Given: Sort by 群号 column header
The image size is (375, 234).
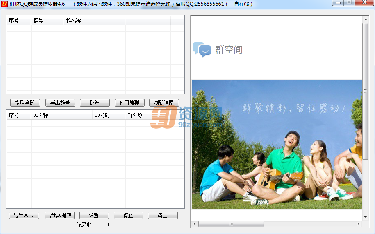Looking at the screenshot, I should (48, 20).
